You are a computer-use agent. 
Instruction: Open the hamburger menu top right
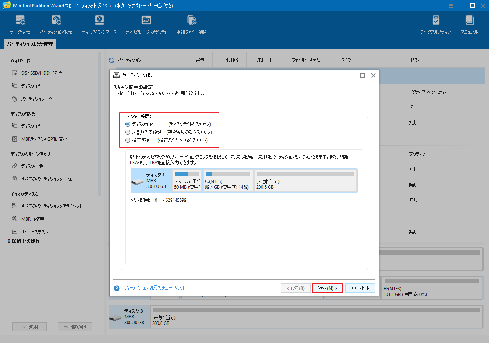tap(451, 6)
